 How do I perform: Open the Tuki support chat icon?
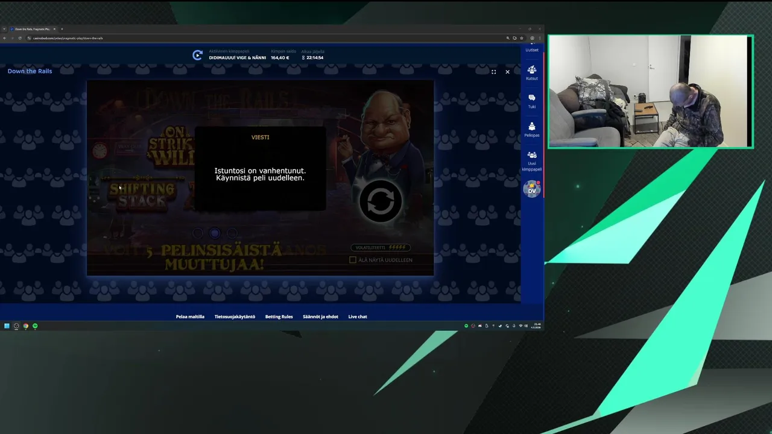pos(531,101)
